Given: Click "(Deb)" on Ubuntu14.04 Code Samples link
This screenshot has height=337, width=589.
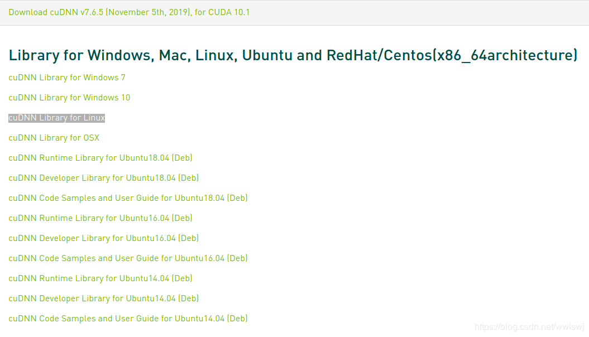Looking at the screenshot, I should click(x=237, y=319).
